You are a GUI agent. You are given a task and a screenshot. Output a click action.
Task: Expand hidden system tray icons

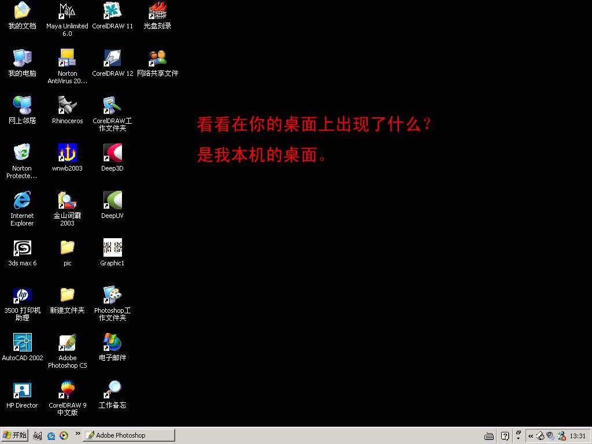pyautogui.click(x=531, y=436)
